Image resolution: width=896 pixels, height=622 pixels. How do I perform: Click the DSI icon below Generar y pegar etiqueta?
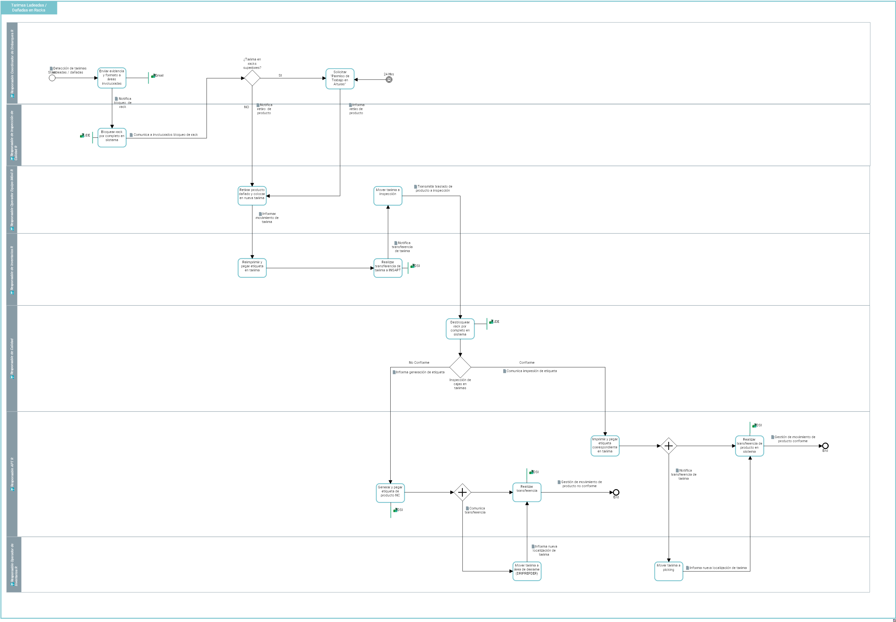[x=395, y=510]
